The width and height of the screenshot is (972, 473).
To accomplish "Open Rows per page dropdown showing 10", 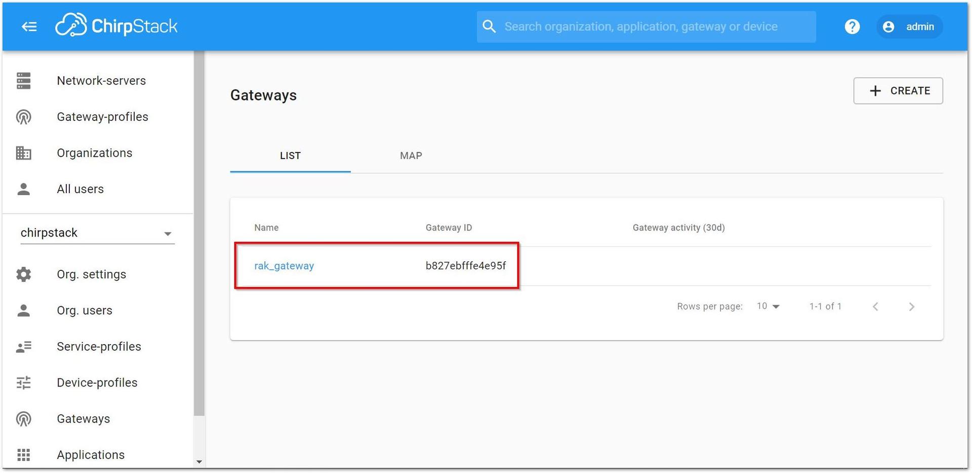I will coord(768,306).
